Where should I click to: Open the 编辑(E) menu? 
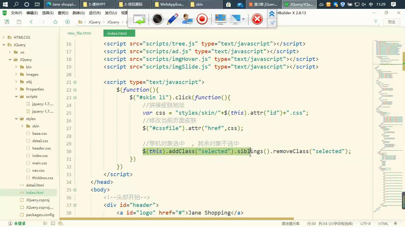point(32,13)
